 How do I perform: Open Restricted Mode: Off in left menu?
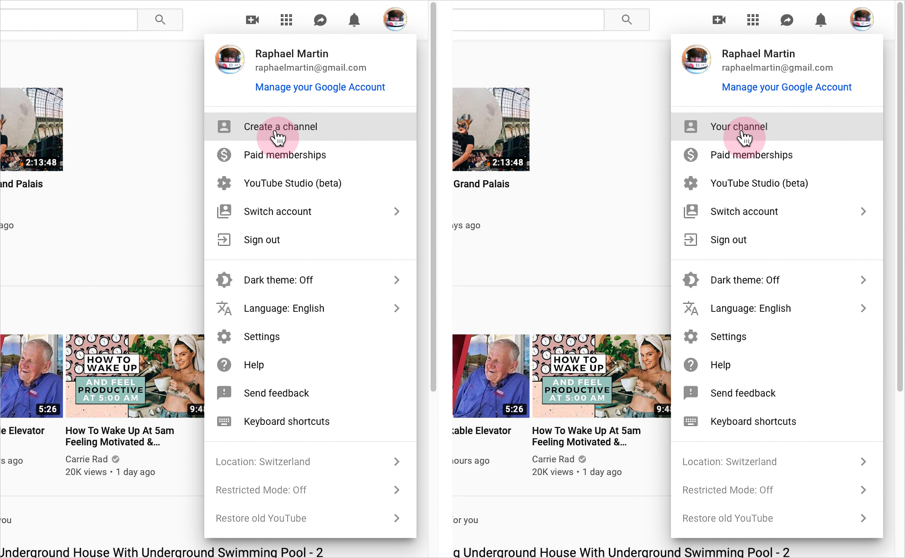pos(310,490)
